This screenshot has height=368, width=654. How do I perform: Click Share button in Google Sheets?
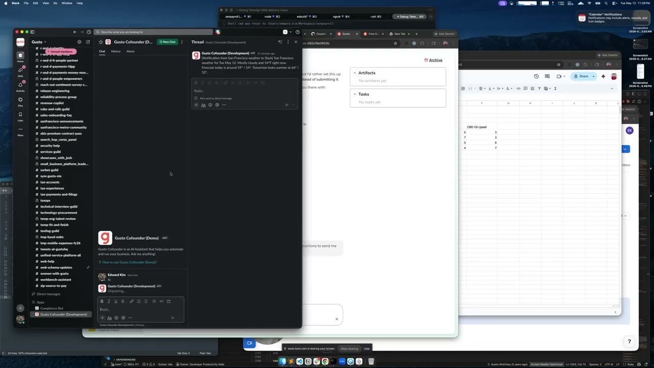point(580,76)
